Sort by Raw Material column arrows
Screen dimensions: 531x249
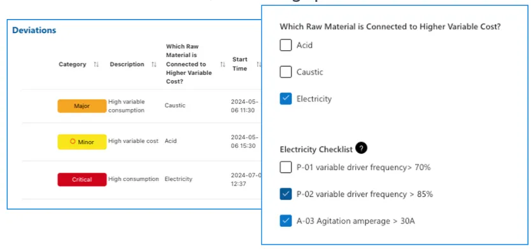[222, 64]
